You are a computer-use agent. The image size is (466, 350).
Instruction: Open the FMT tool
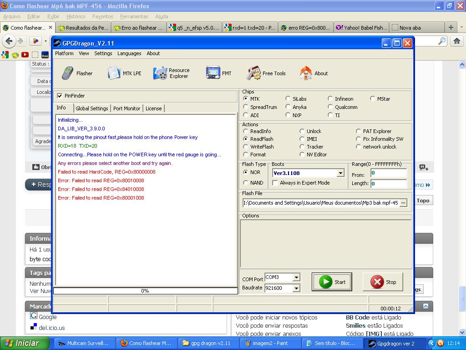pyautogui.click(x=218, y=73)
